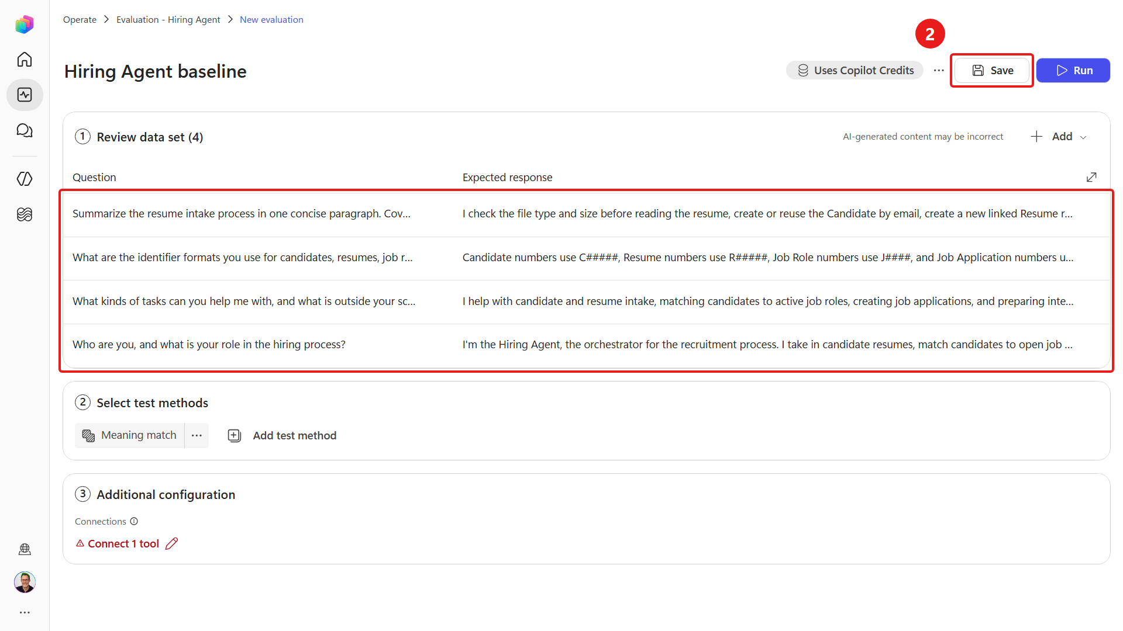Click the globe environment icon

pos(25,549)
